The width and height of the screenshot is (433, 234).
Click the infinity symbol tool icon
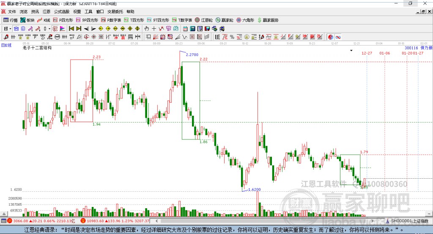(x=338, y=37)
